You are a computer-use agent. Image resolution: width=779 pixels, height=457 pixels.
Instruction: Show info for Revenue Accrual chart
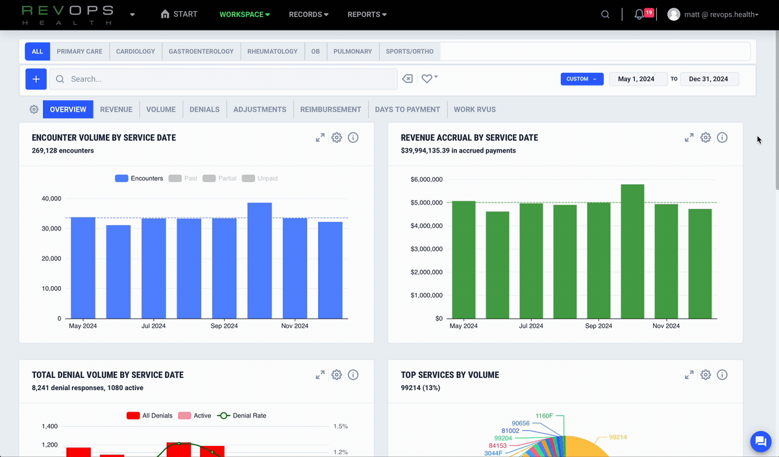coord(723,138)
